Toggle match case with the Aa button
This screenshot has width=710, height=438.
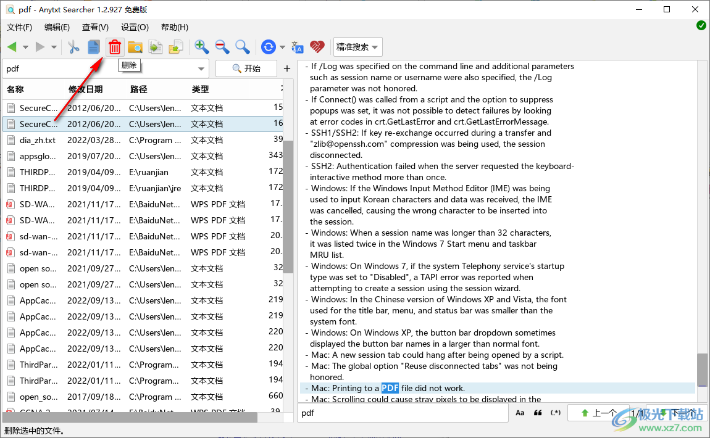coord(520,412)
